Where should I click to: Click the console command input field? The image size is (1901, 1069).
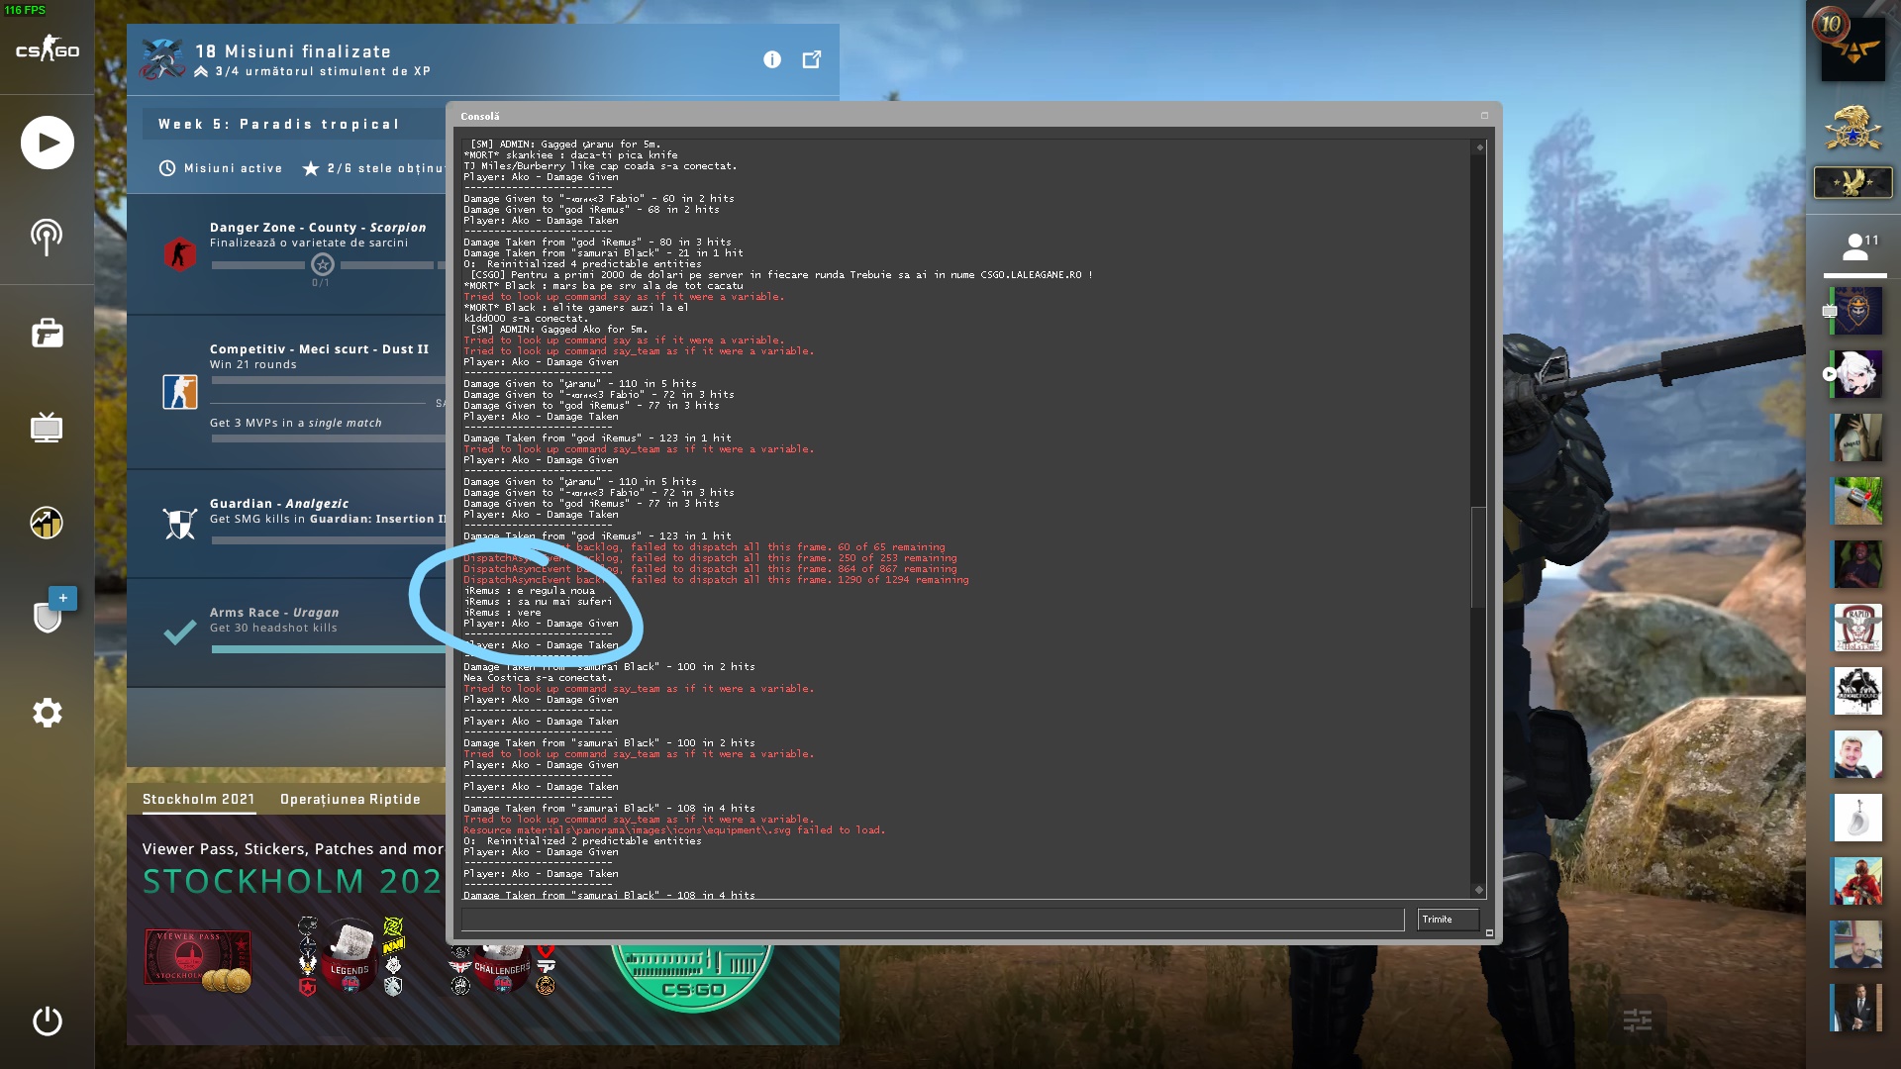931,920
